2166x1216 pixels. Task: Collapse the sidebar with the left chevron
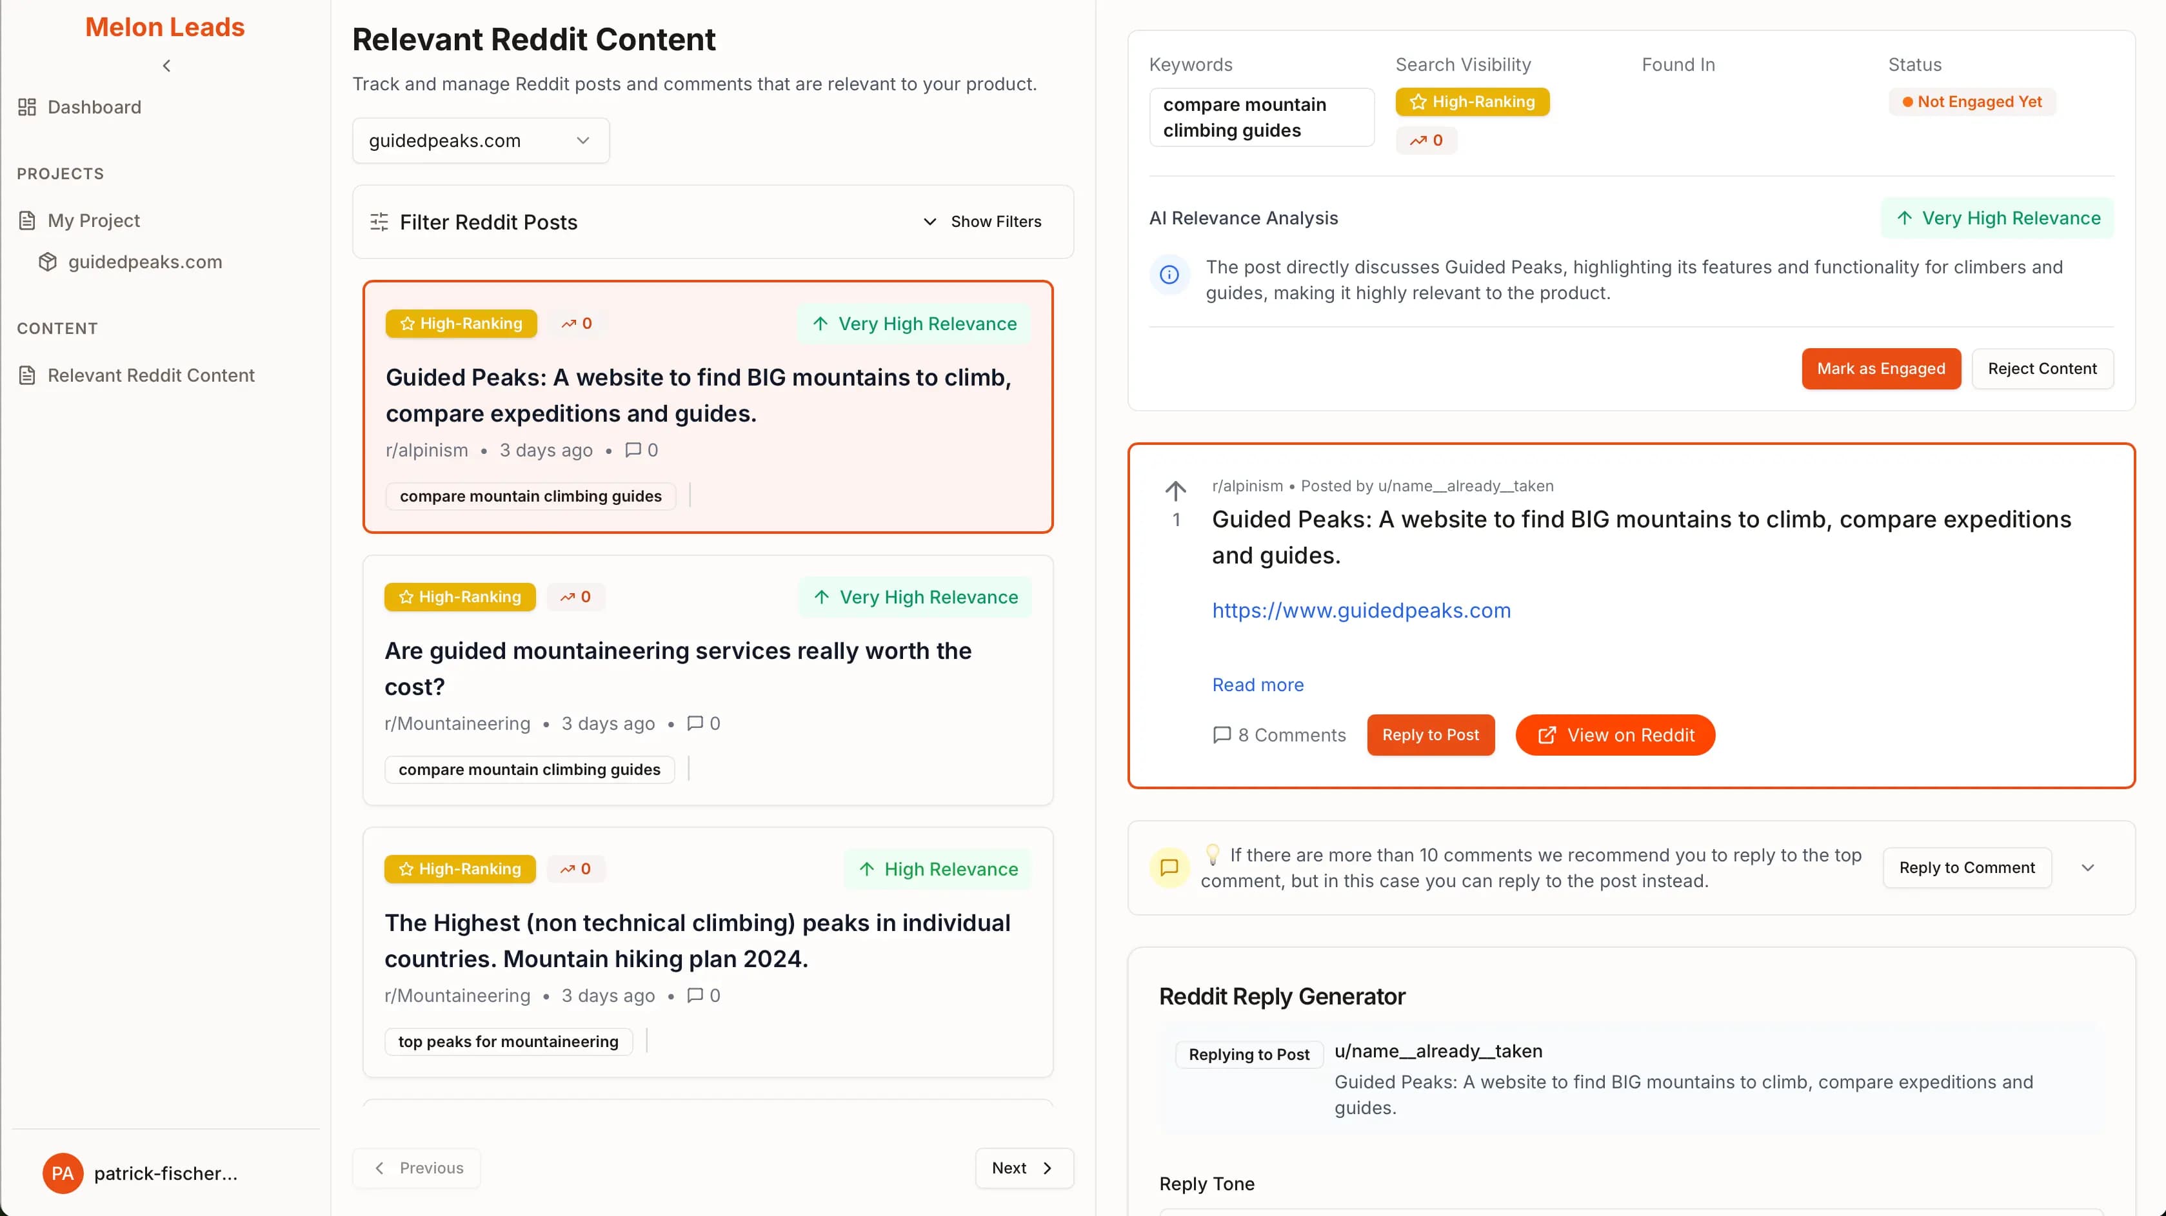(x=166, y=66)
